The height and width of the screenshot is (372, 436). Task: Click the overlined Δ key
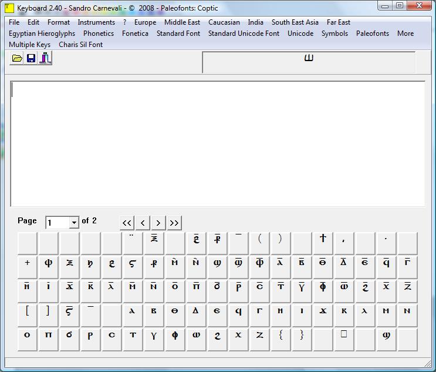pyautogui.click(x=344, y=267)
